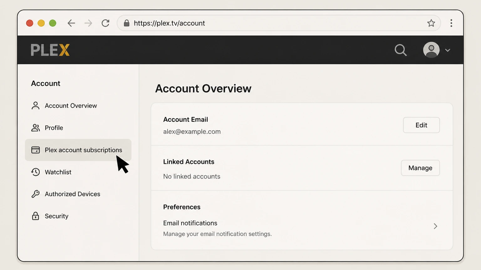The width and height of the screenshot is (481, 270).
Task: Open the Security settings
Action: pos(78,216)
